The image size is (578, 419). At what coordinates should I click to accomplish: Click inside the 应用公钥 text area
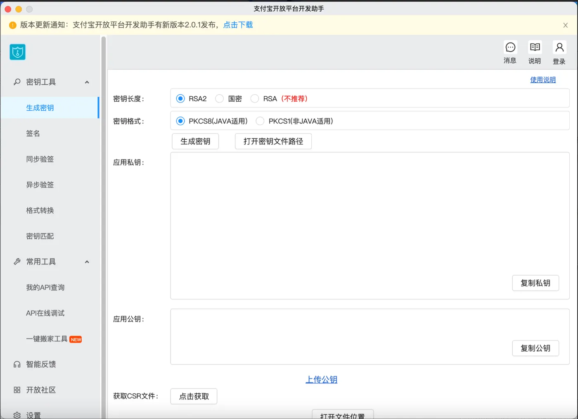(370, 337)
